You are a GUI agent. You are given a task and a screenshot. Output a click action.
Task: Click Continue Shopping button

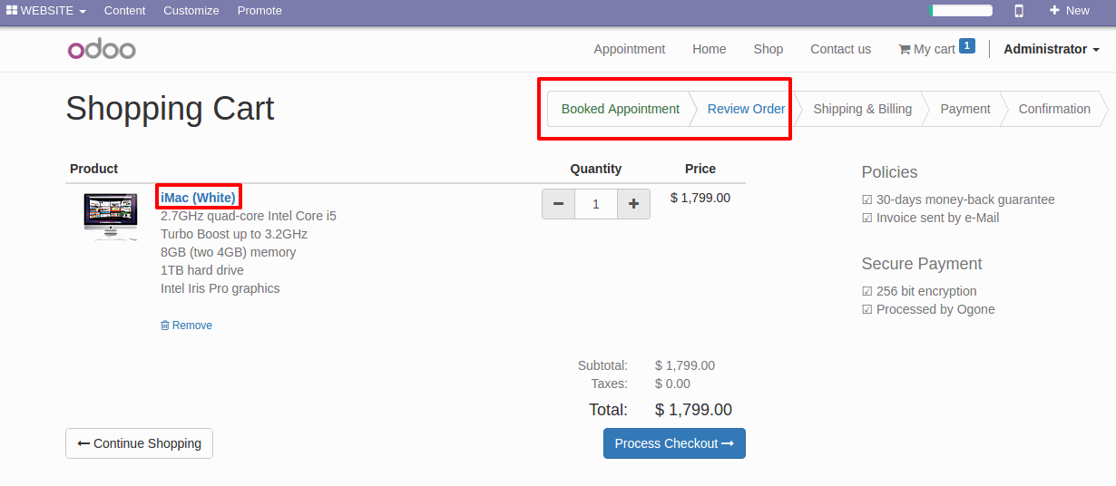(139, 443)
